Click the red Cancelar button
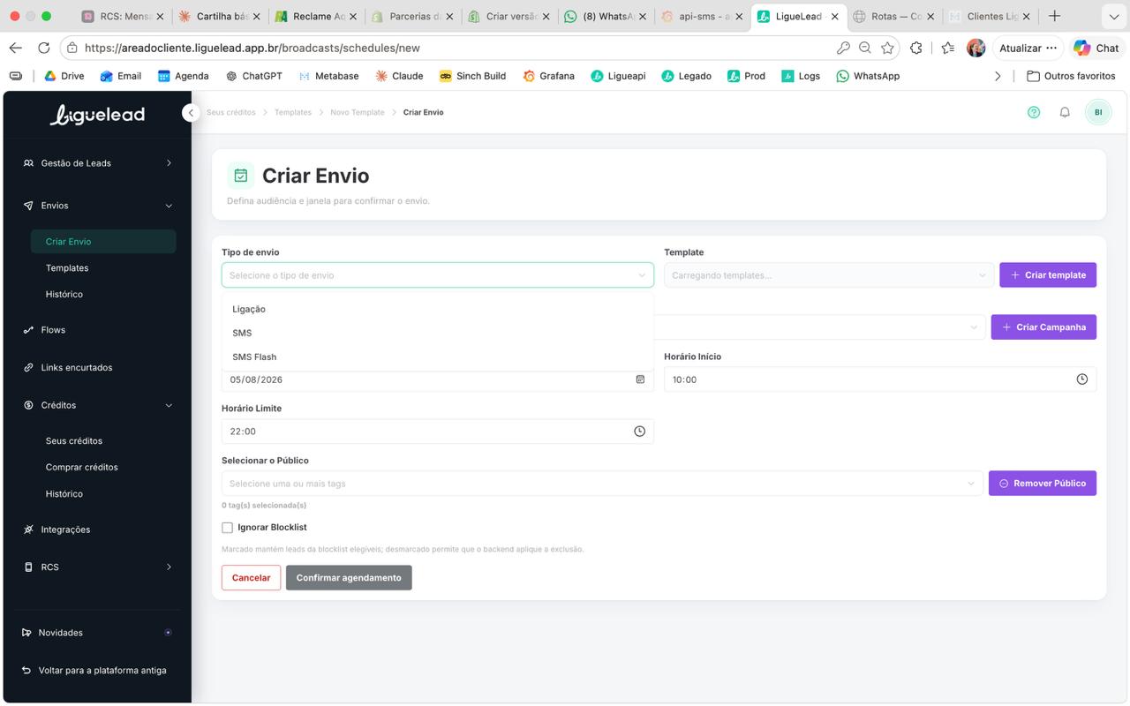 251,578
